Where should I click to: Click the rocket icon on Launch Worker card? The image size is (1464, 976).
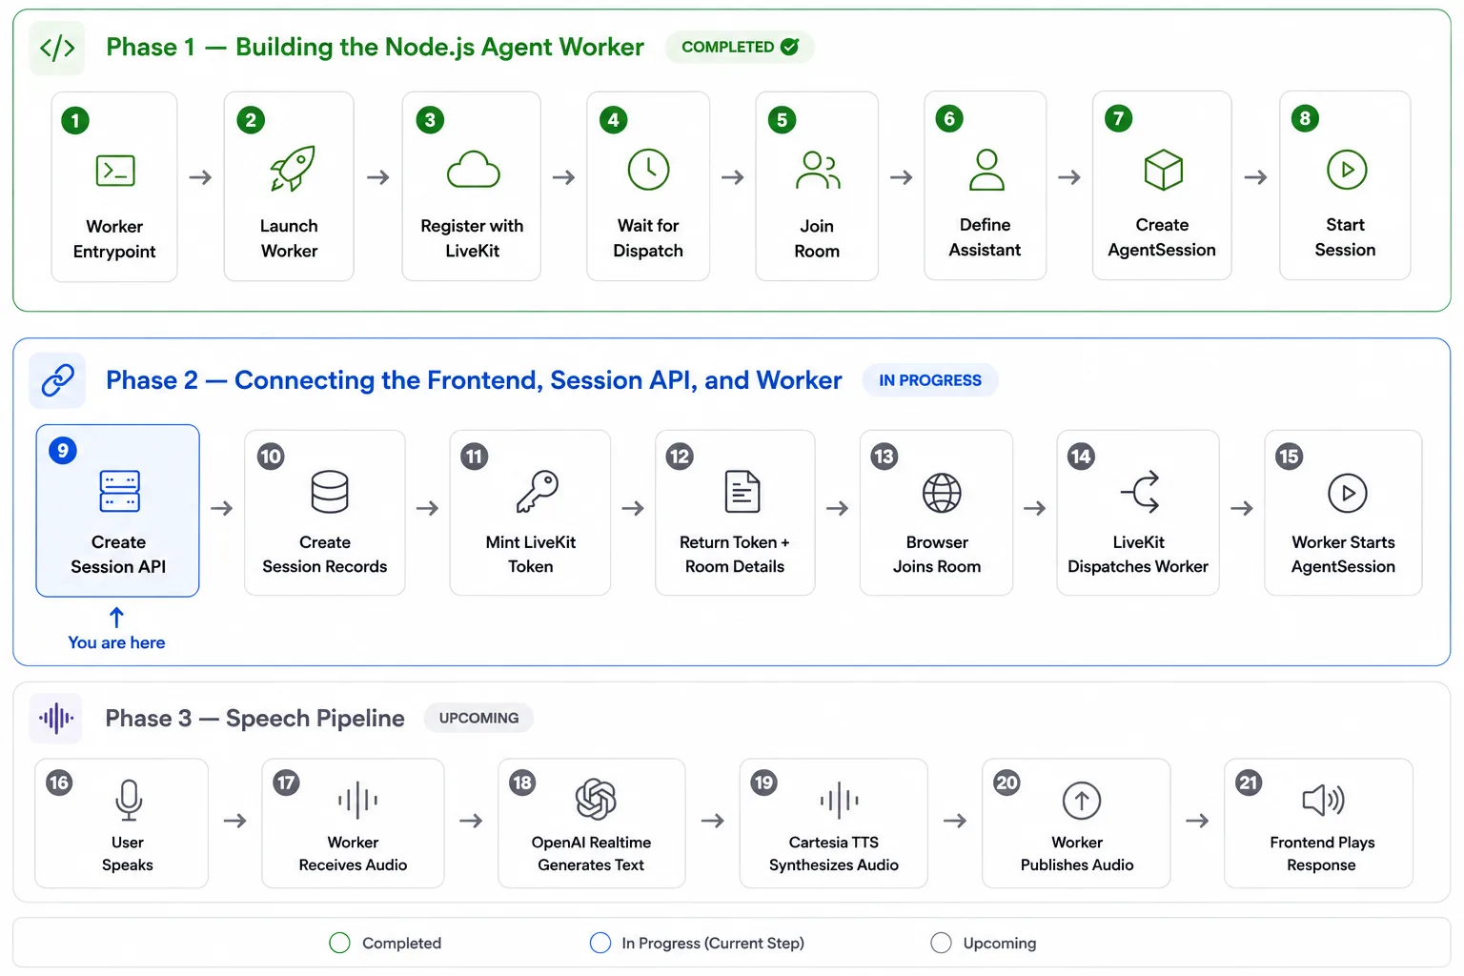point(292,169)
